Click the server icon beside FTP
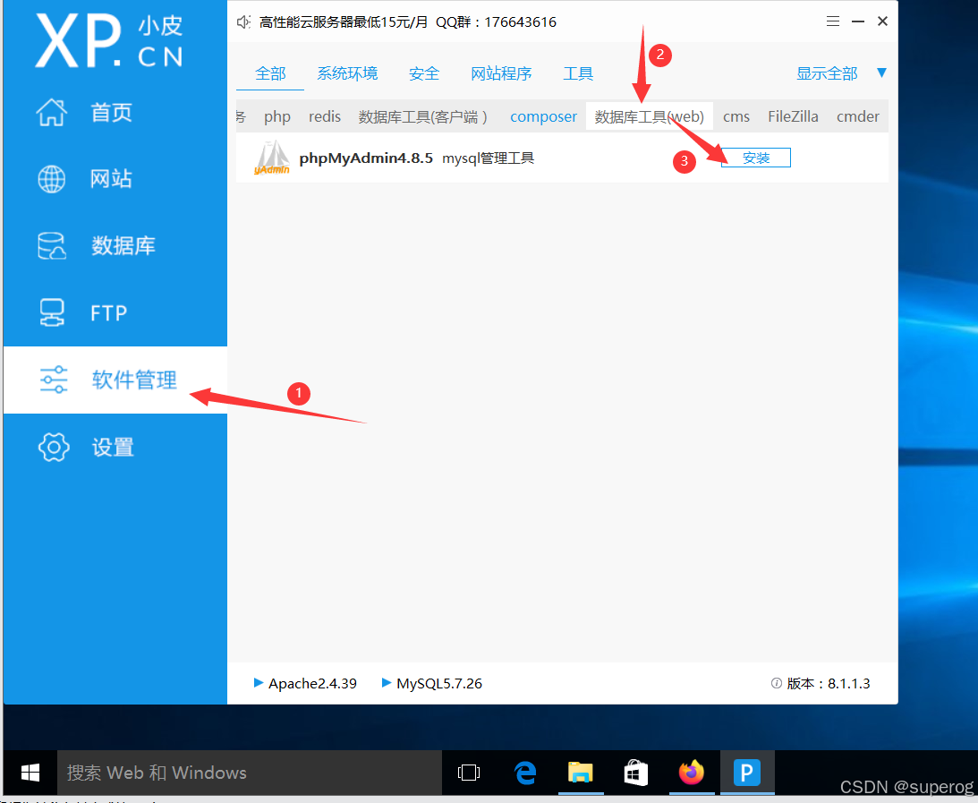 point(52,312)
